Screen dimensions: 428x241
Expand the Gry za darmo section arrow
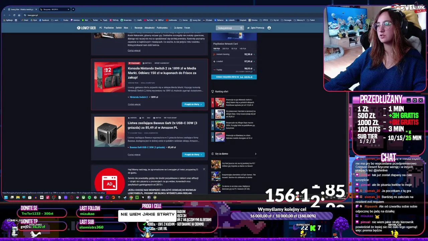pos(255,154)
